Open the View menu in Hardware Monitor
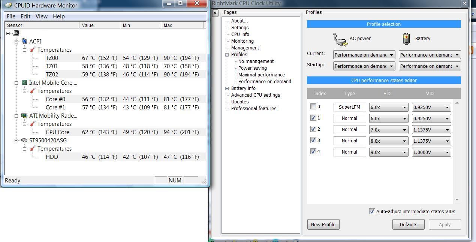Image resolution: width=476 pixels, height=242 pixels. tap(41, 16)
